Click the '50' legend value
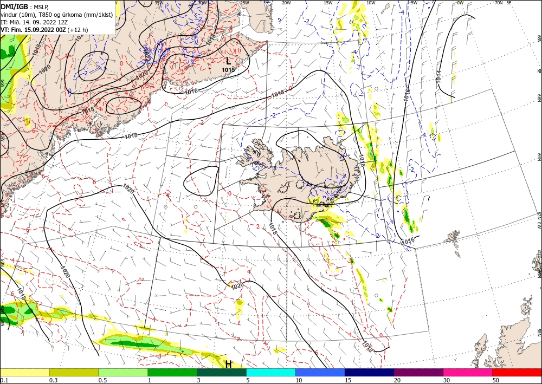This screenshot has height=384, width=542. pyautogui.click(x=496, y=380)
